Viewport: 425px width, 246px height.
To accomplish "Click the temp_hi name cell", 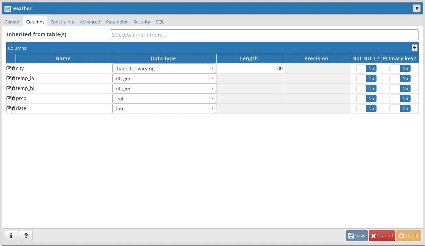I will click(x=64, y=88).
